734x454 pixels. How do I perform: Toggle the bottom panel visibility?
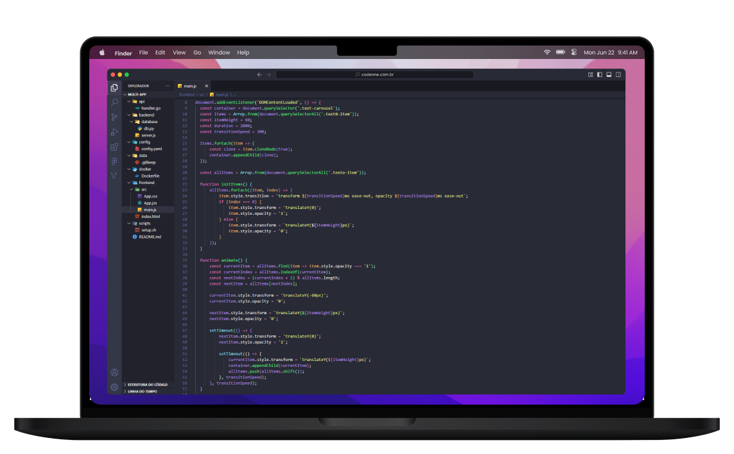pyautogui.click(x=609, y=74)
